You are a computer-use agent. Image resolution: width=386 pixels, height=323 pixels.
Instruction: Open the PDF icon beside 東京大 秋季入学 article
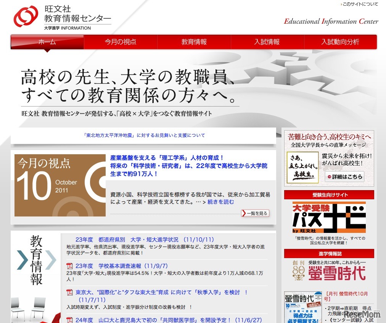tap(70, 292)
